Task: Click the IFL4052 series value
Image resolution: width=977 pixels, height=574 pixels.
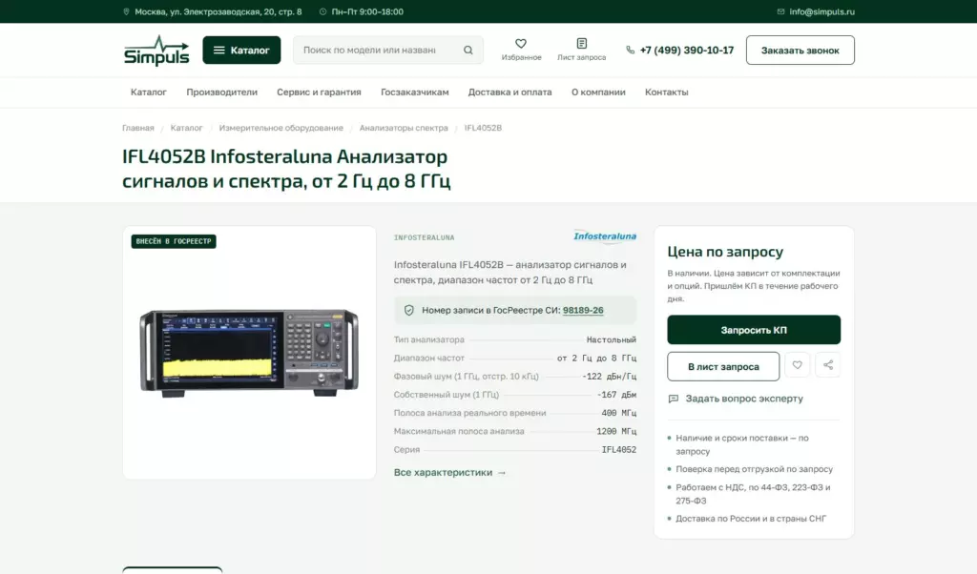Action: tap(618, 449)
